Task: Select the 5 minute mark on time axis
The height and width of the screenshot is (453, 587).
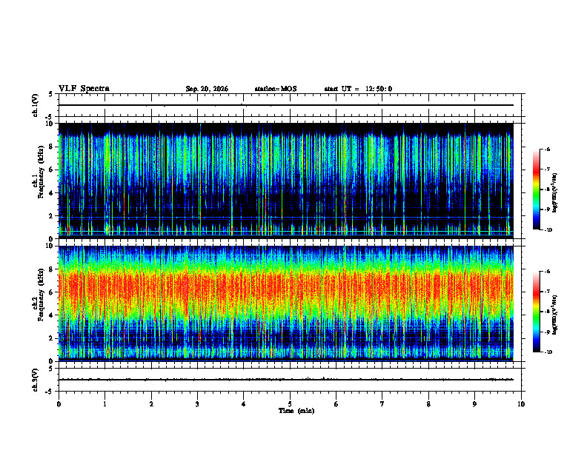Action: 290,404
